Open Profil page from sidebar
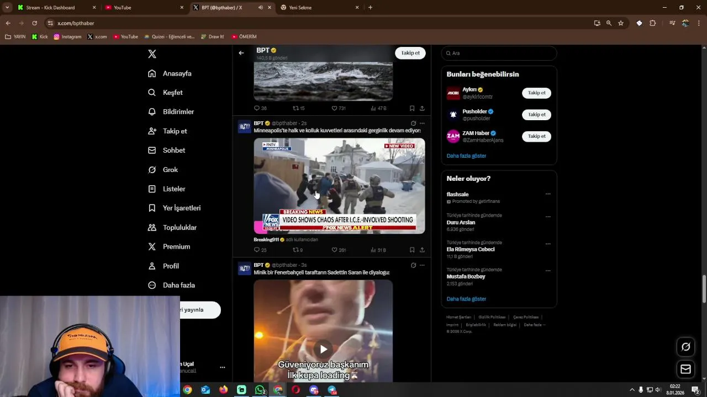Screen dimensions: 707x397 [x=163, y=266]
